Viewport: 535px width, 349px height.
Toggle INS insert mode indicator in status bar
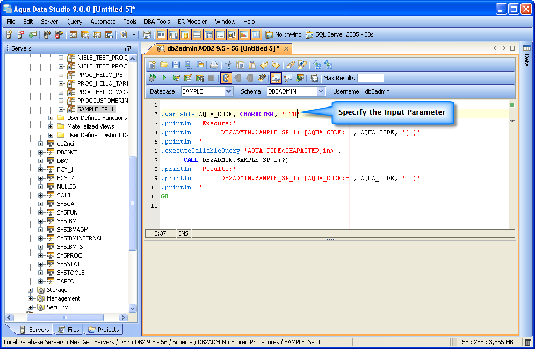coord(184,233)
